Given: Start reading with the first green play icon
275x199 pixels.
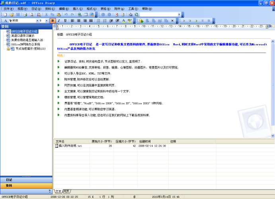Looking at the screenshot, I should pos(184,21).
